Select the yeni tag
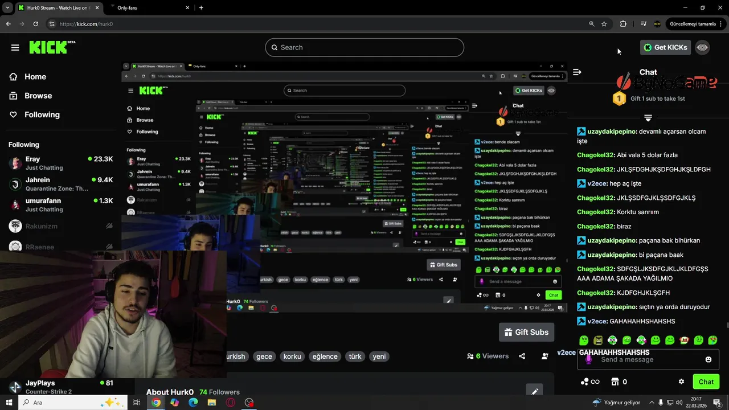 (379, 356)
